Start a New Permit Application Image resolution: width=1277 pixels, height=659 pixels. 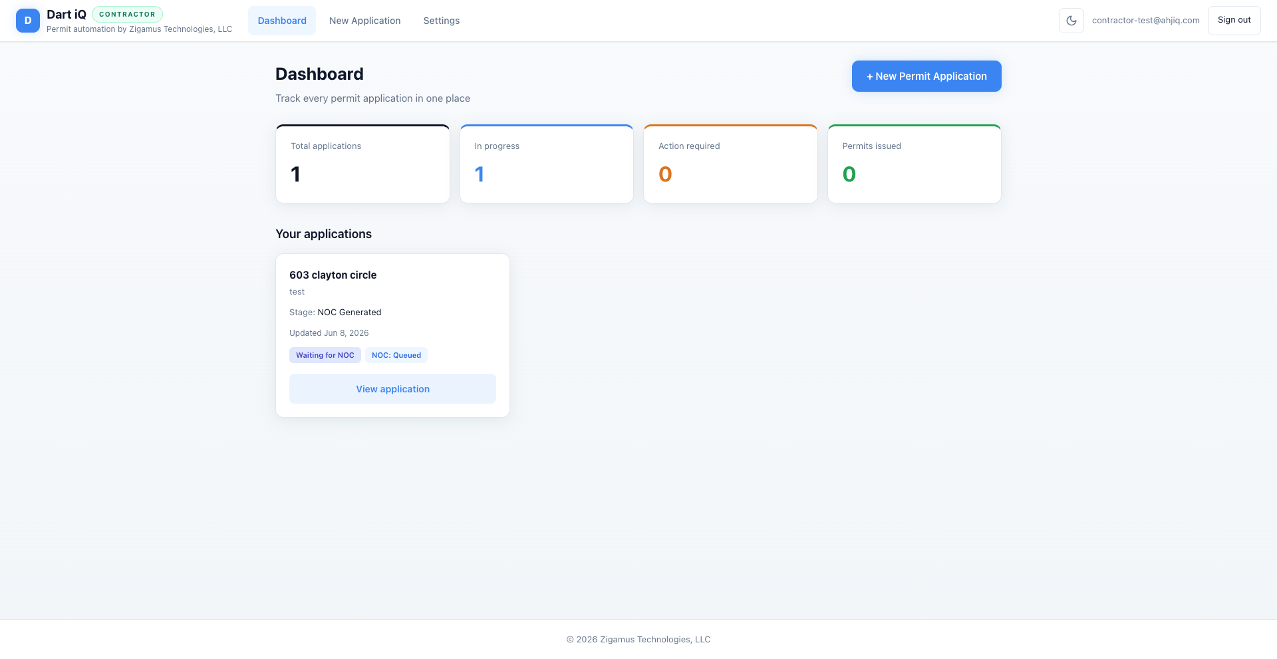926,76
